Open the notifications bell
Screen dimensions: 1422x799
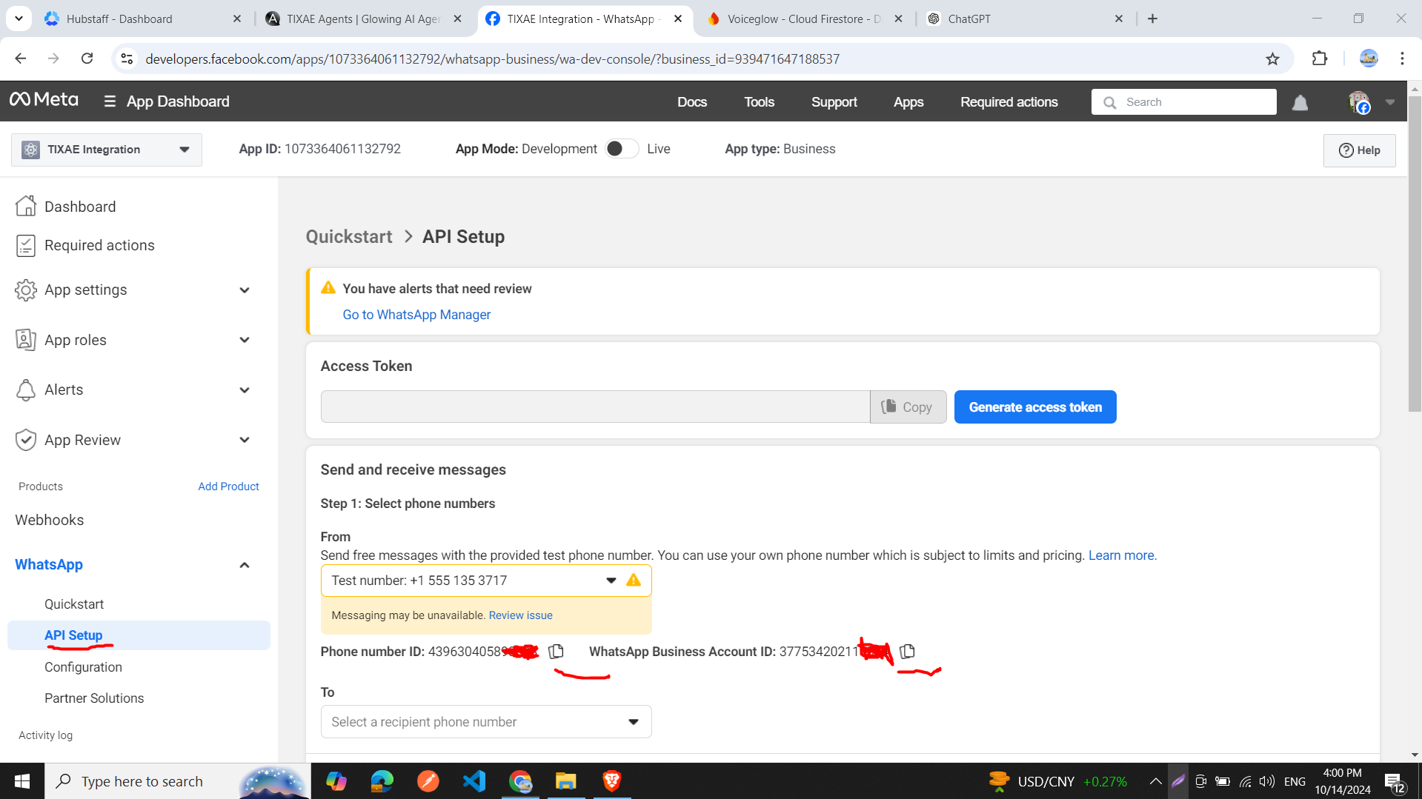(1299, 102)
